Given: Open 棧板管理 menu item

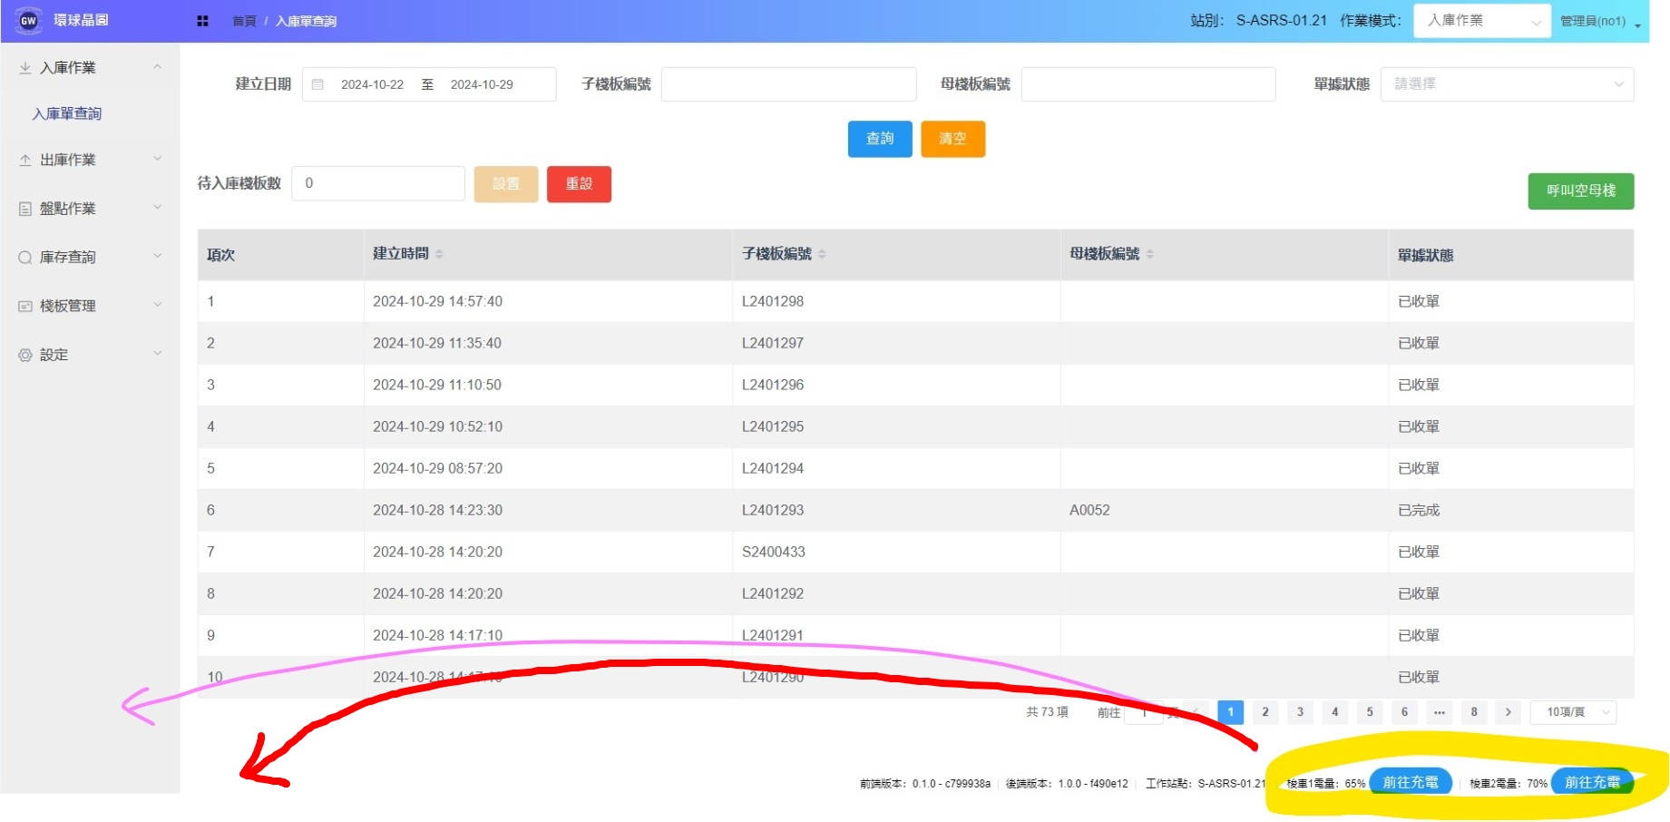Looking at the screenshot, I should click(x=68, y=307).
